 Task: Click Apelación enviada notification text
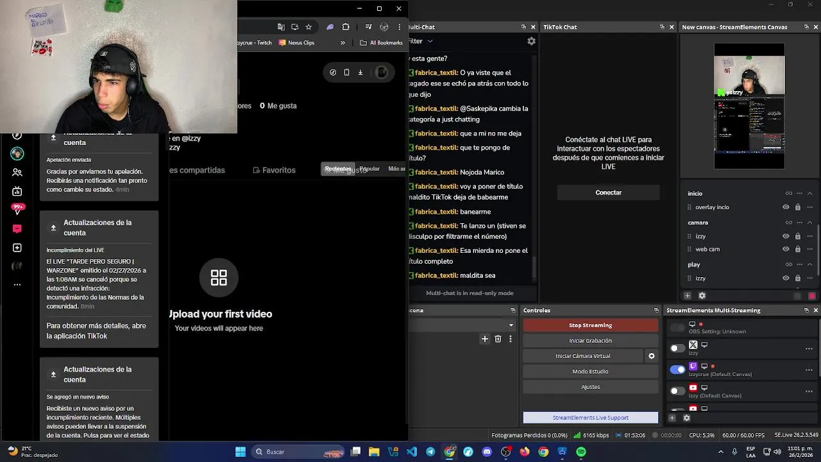[x=69, y=160]
